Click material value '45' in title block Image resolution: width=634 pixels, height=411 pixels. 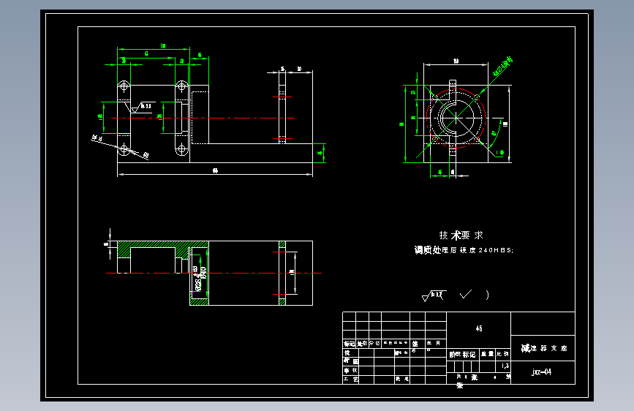pos(479,328)
